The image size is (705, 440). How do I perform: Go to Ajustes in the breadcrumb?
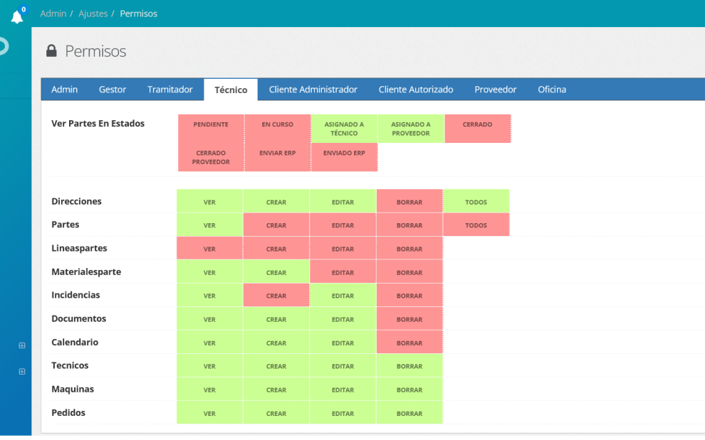[93, 14]
